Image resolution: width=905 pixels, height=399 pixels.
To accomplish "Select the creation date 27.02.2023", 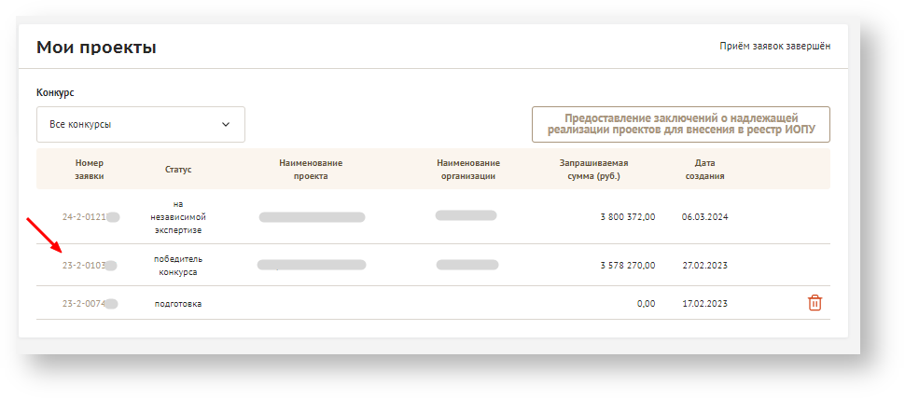I will 704,266.
